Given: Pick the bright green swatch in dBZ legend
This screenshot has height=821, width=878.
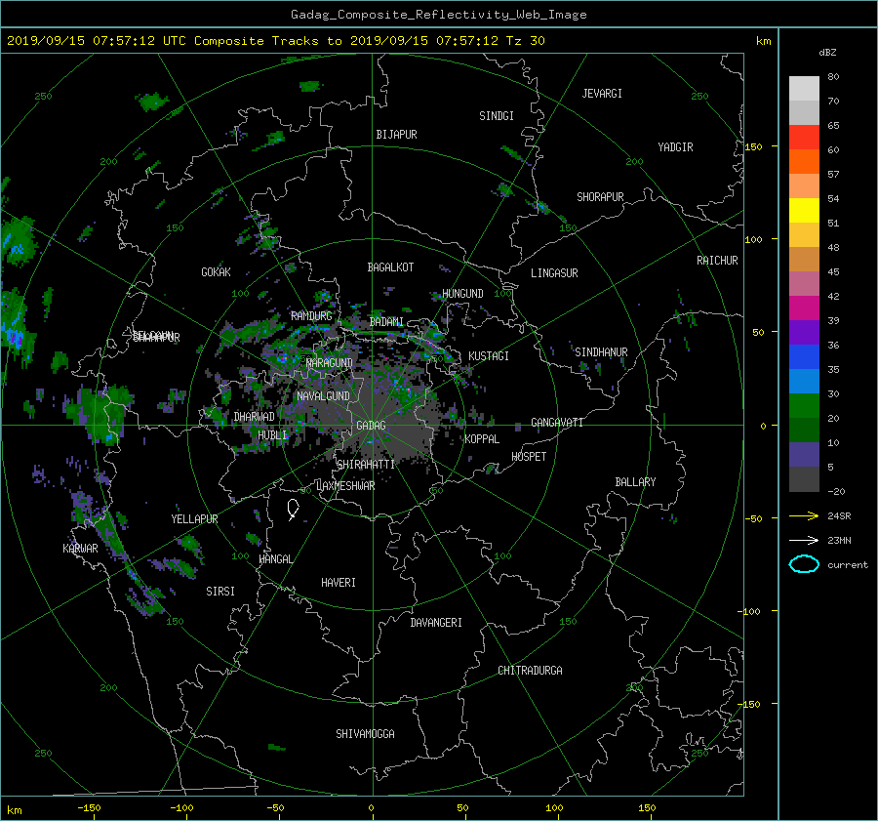Looking at the screenshot, I should pyautogui.click(x=804, y=405).
